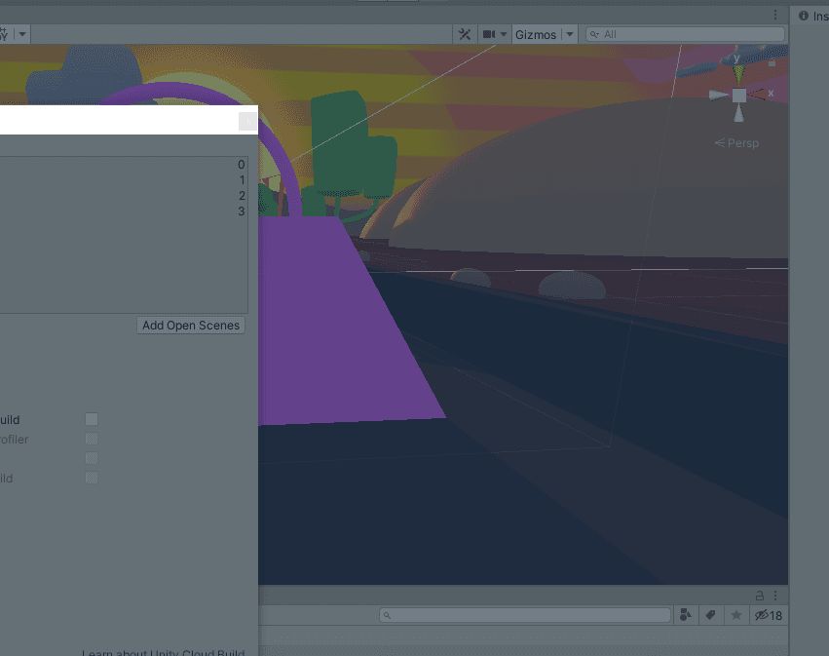Click the Project panel search field
Viewport: 829px width, 656px height.
pos(526,615)
